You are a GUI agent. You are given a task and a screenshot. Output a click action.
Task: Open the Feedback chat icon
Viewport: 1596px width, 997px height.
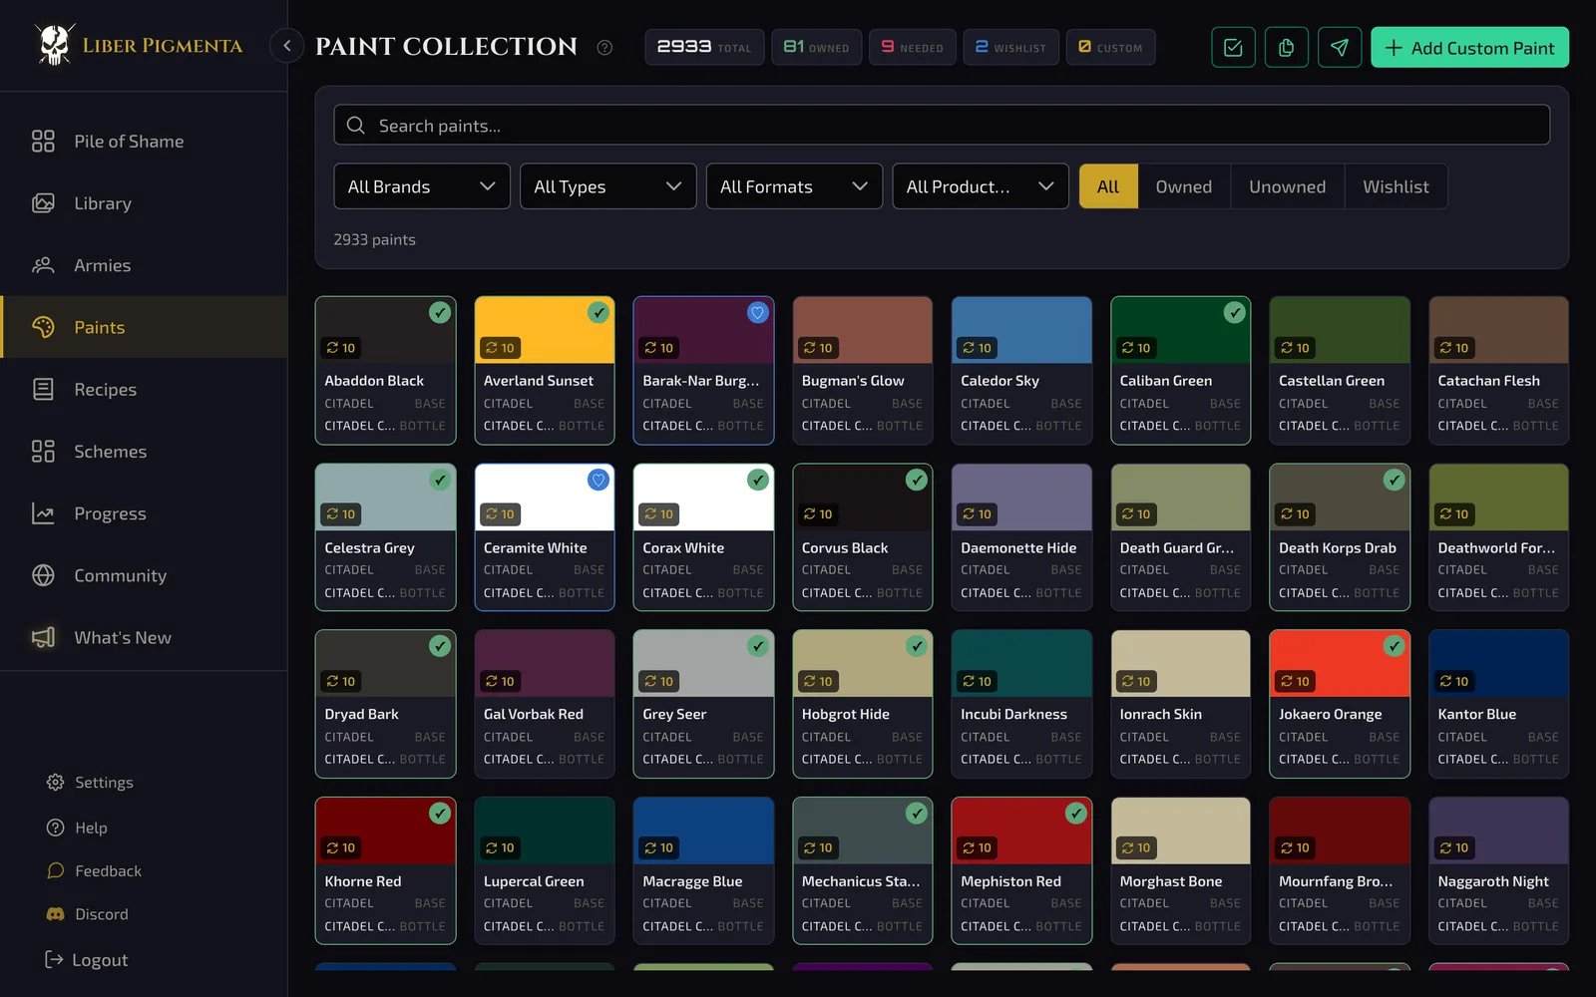[x=56, y=870]
